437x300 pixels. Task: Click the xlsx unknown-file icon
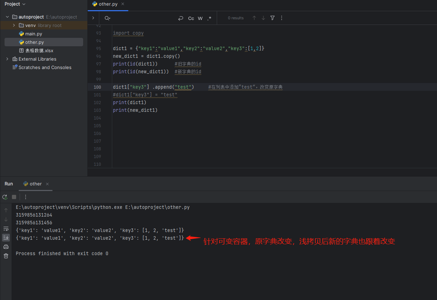point(21,50)
